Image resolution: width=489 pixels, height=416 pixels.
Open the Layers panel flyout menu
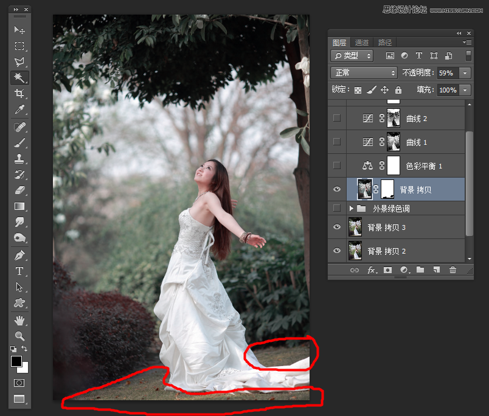tap(467, 43)
